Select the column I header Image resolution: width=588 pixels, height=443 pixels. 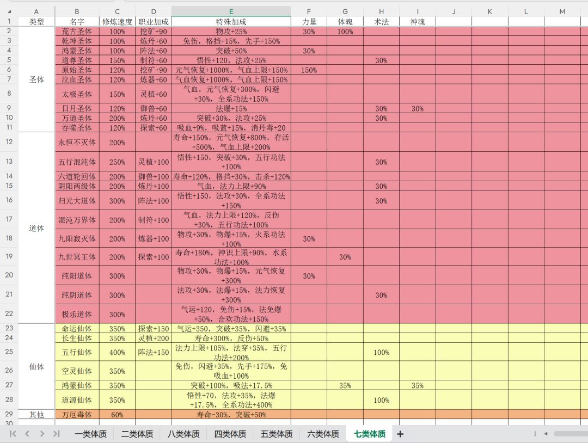coord(418,11)
